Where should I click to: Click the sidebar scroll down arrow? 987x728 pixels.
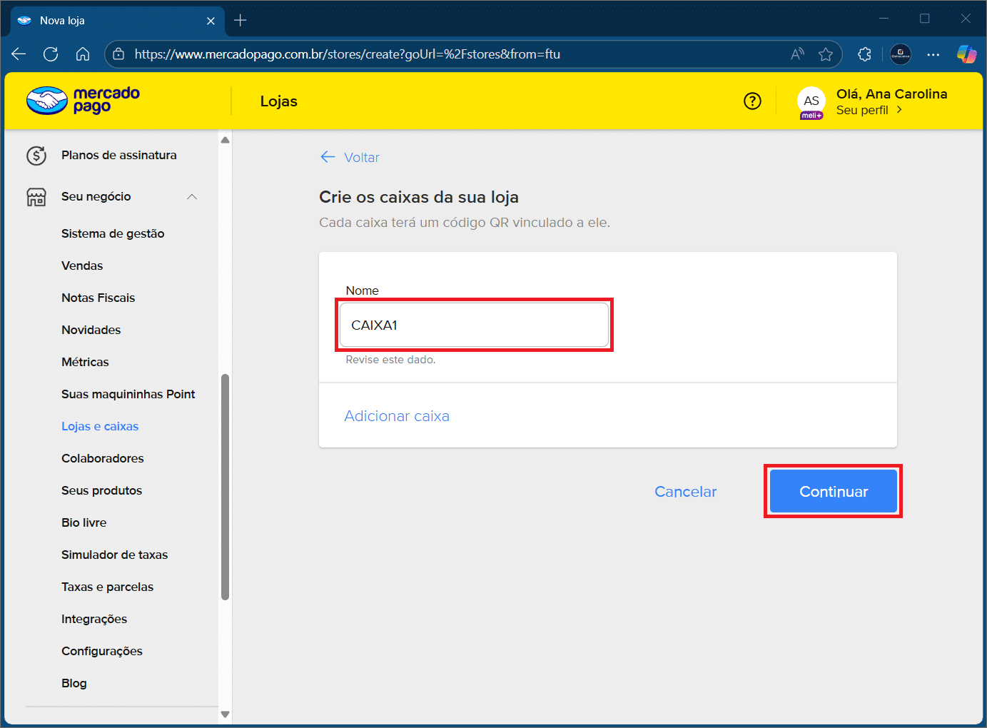(226, 714)
